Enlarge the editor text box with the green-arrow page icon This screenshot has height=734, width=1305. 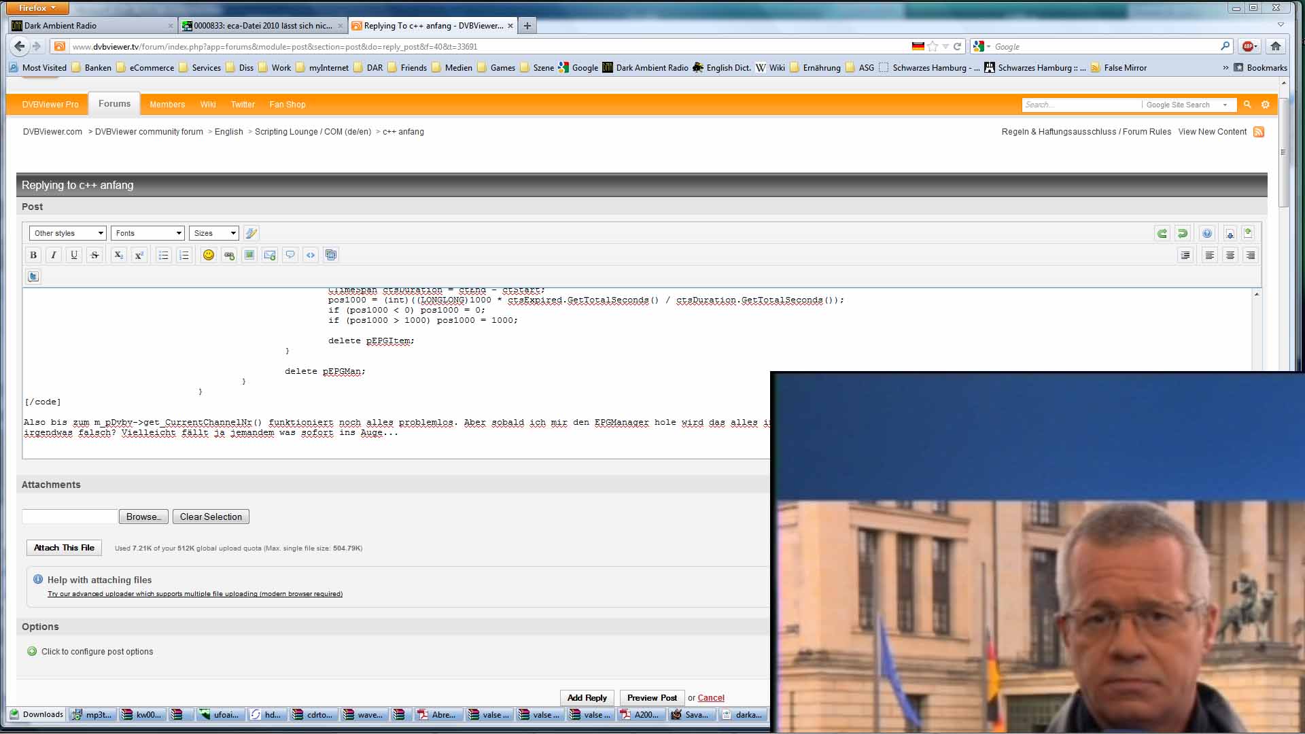coord(1248,233)
